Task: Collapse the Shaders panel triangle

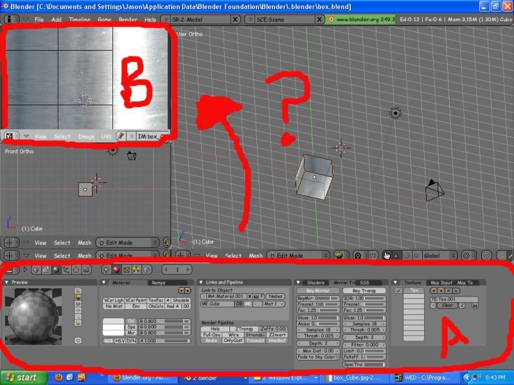Action: pyautogui.click(x=298, y=282)
